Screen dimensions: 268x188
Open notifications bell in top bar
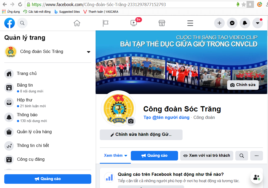point(245,23)
